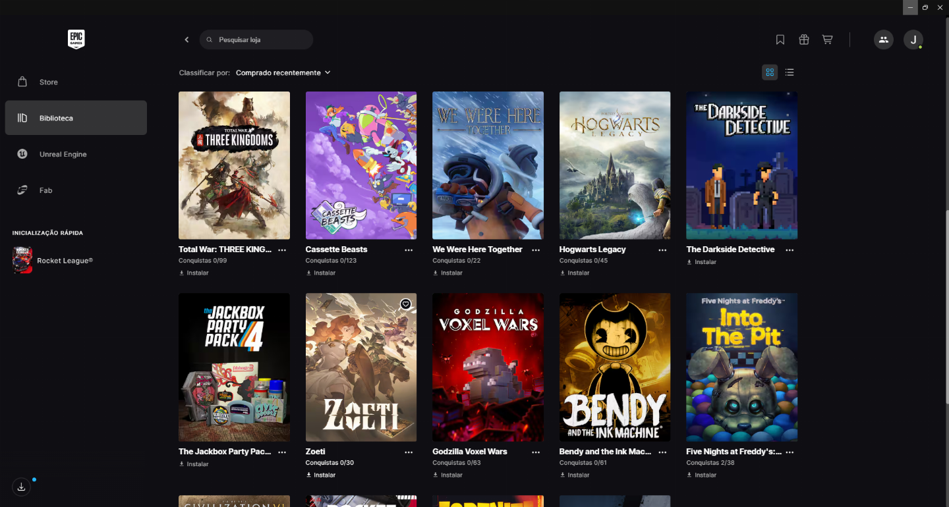Go back with the arrow beside search
949x507 pixels.
[x=187, y=40]
